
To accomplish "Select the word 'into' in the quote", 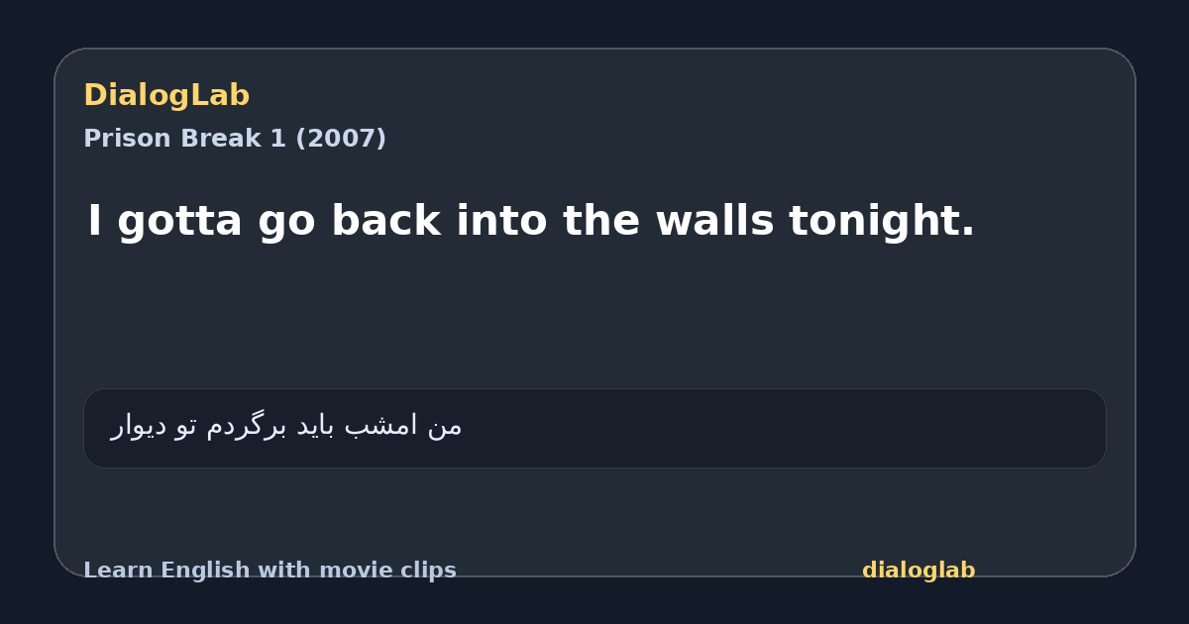I will pyautogui.click(x=501, y=221).
